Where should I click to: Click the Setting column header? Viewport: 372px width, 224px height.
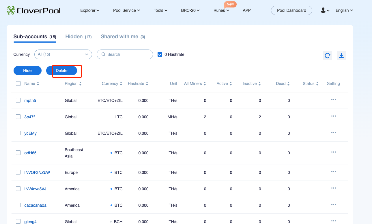click(333, 83)
